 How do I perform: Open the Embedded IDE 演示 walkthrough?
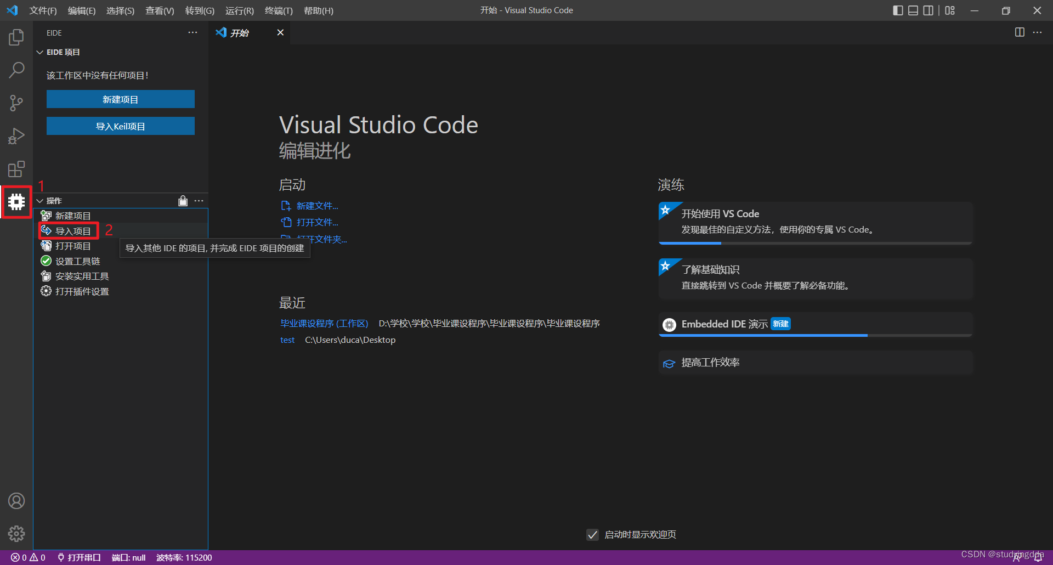click(x=816, y=324)
